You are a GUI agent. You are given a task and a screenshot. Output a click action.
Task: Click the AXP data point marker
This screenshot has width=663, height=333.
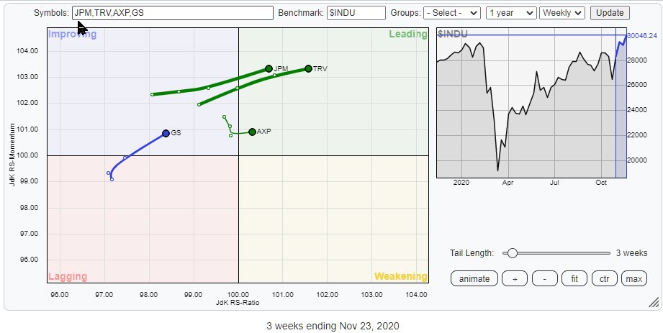point(252,132)
